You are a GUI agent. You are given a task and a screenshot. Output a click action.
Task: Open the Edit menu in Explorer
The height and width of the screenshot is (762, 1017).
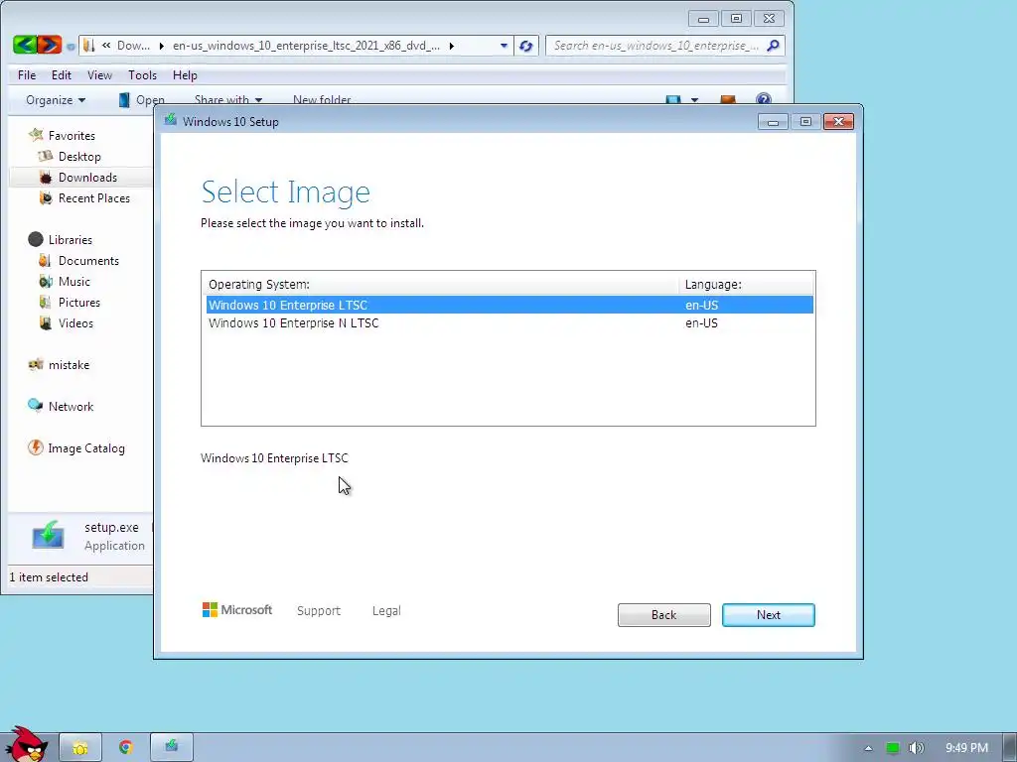(x=62, y=75)
